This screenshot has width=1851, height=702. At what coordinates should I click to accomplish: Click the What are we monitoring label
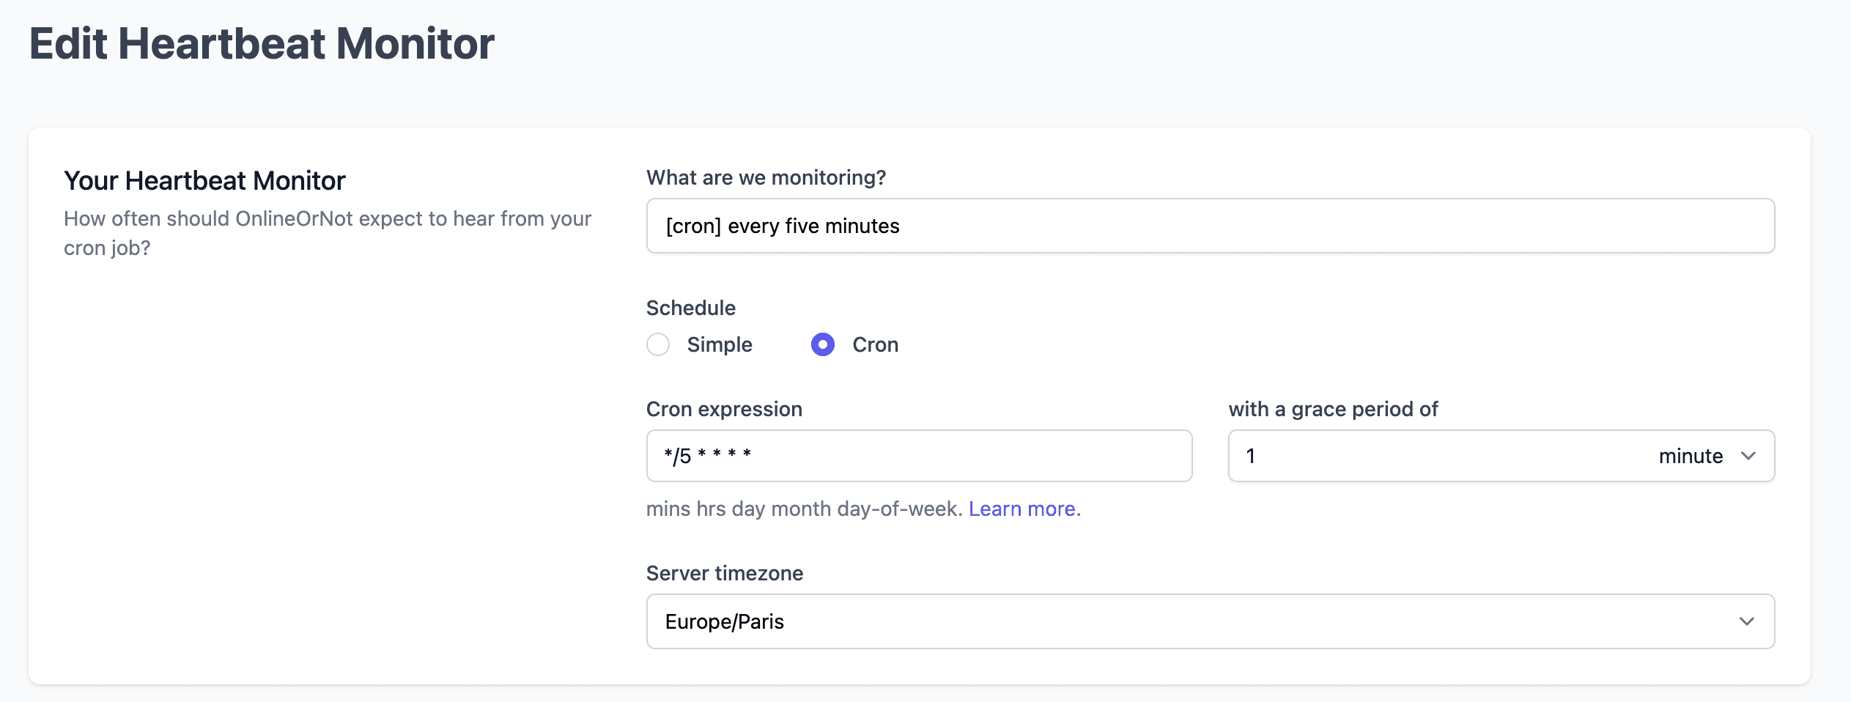[x=766, y=177]
